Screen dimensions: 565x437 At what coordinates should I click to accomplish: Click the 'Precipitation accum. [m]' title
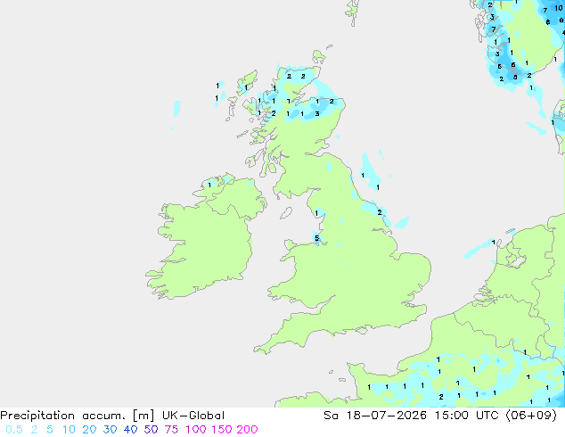pyautogui.click(x=78, y=416)
